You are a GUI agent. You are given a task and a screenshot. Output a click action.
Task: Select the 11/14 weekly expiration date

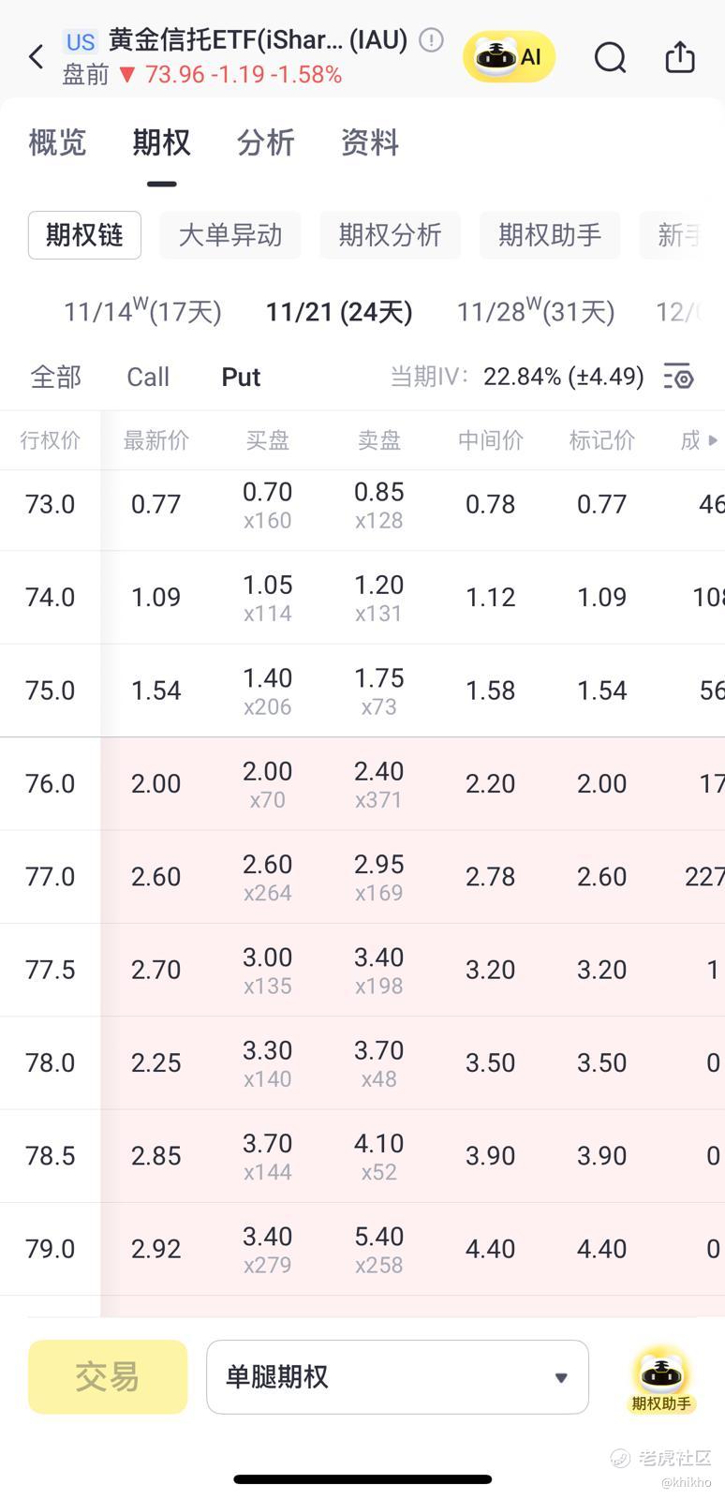pyautogui.click(x=142, y=311)
